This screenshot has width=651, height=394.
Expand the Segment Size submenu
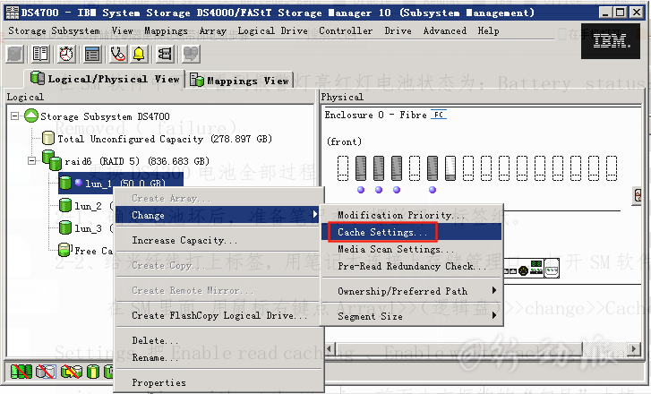click(412, 316)
